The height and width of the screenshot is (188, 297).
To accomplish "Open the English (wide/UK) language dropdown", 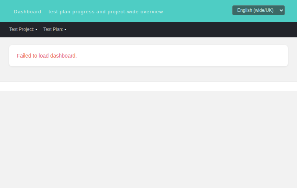I will click(x=259, y=10).
